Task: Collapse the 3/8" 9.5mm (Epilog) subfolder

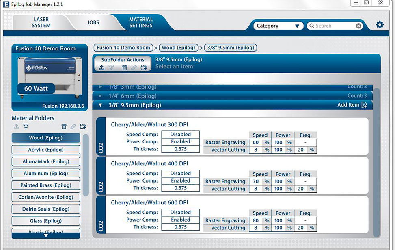Action: pyautogui.click(x=101, y=105)
